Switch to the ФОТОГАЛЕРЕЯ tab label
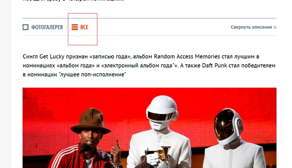Screen dimensions: 292x168 (x=47, y=27)
